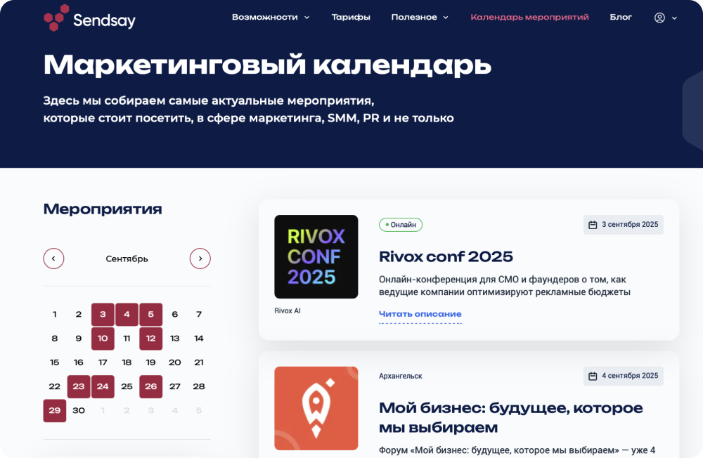The height and width of the screenshot is (458, 703).
Task: Open the Тарифы menu item
Action: pos(351,18)
